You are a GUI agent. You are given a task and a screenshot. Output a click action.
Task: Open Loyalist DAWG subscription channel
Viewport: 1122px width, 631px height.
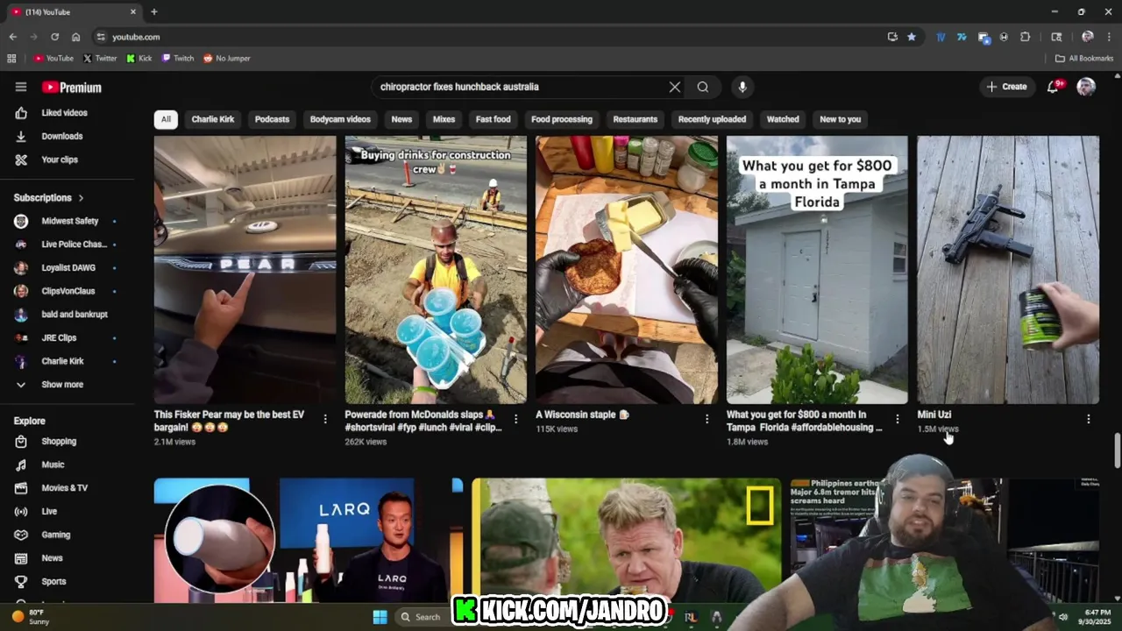pos(67,268)
